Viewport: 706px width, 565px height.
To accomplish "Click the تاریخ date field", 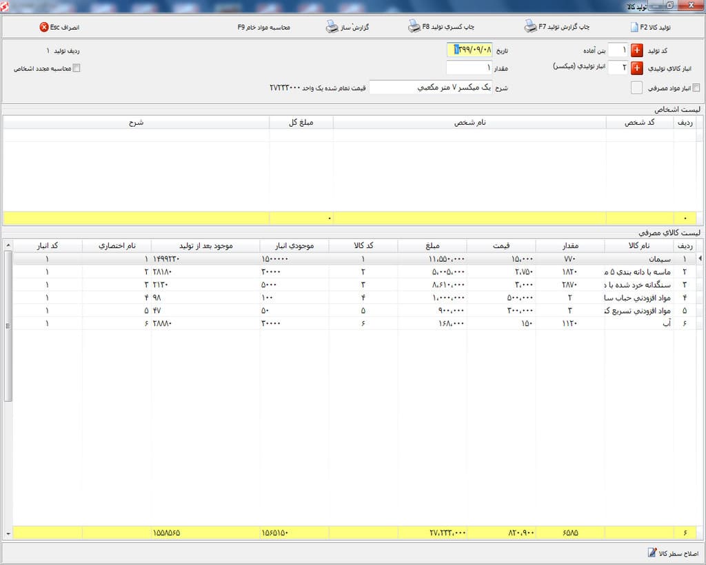I will [470, 50].
